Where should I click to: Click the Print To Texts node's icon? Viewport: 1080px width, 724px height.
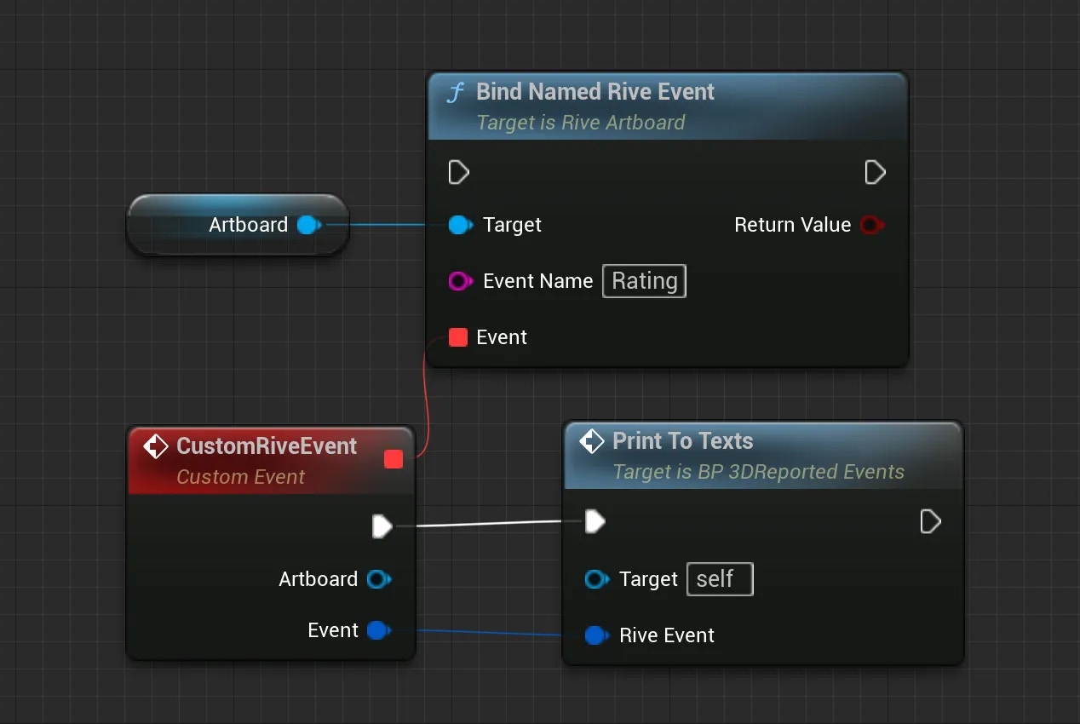point(591,441)
